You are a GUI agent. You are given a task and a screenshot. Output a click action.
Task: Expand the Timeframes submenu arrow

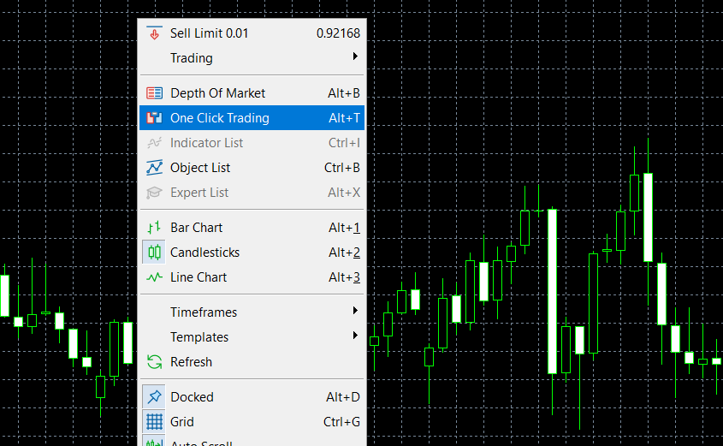pyautogui.click(x=355, y=312)
